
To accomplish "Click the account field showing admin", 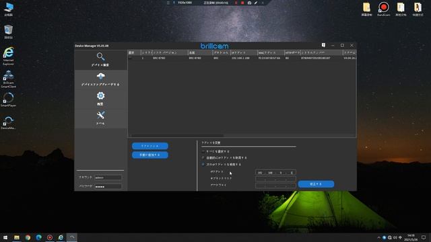I will tap(108, 177).
